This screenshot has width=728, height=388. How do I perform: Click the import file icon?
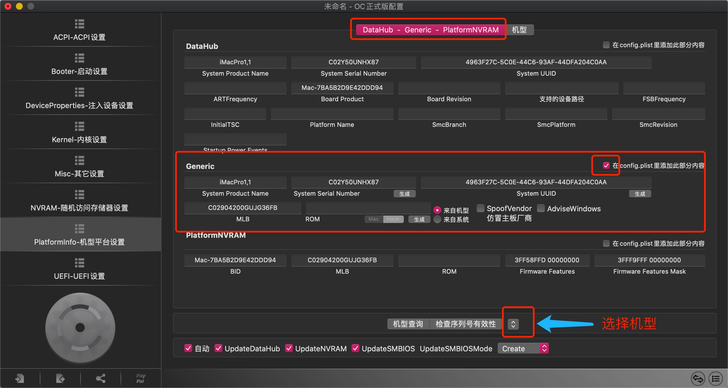[20, 378]
